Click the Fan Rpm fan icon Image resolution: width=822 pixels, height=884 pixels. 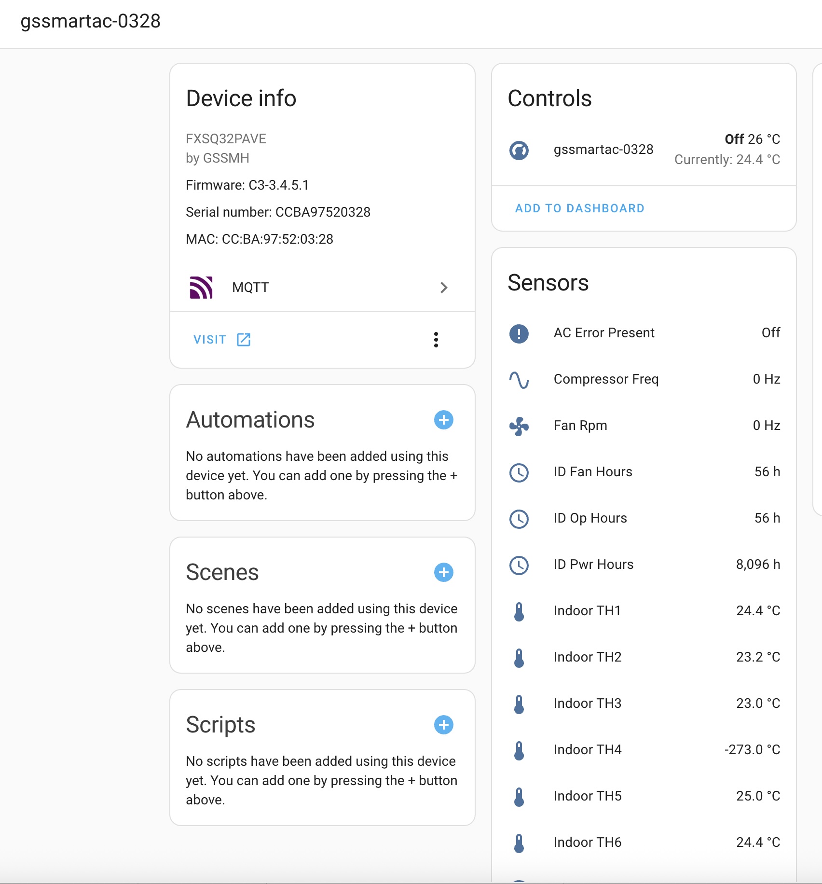pyautogui.click(x=519, y=426)
